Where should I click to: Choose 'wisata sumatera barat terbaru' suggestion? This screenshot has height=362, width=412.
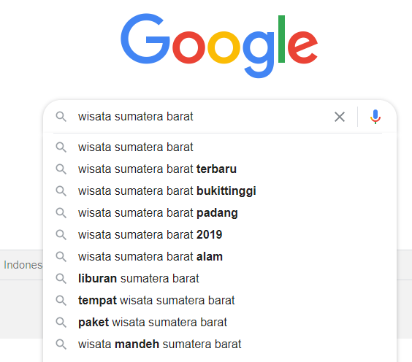tap(220, 169)
